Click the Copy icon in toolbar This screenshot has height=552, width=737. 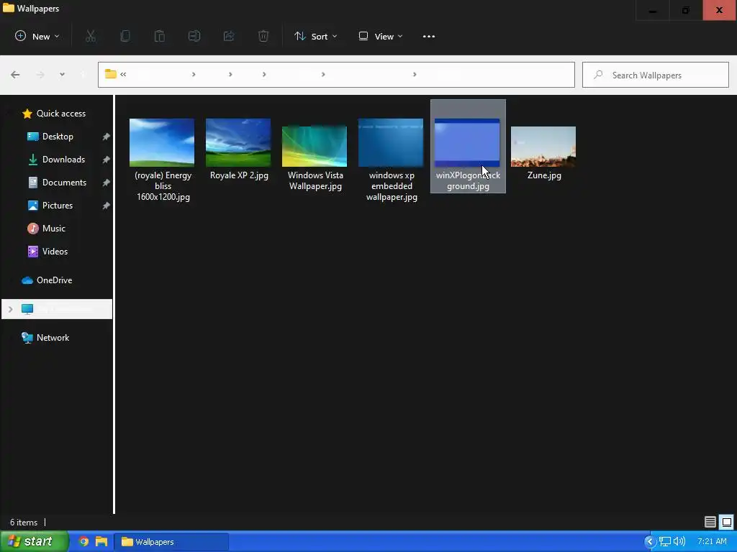point(125,36)
